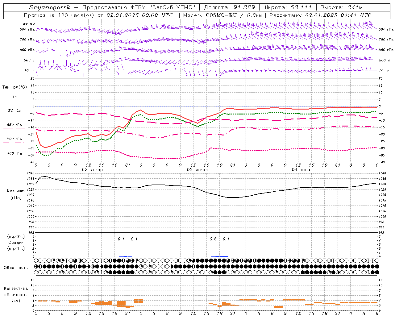Select the Давление pressure panel label
Screen dimensions: 395x316
pyautogui.click(x=16, y=191)
